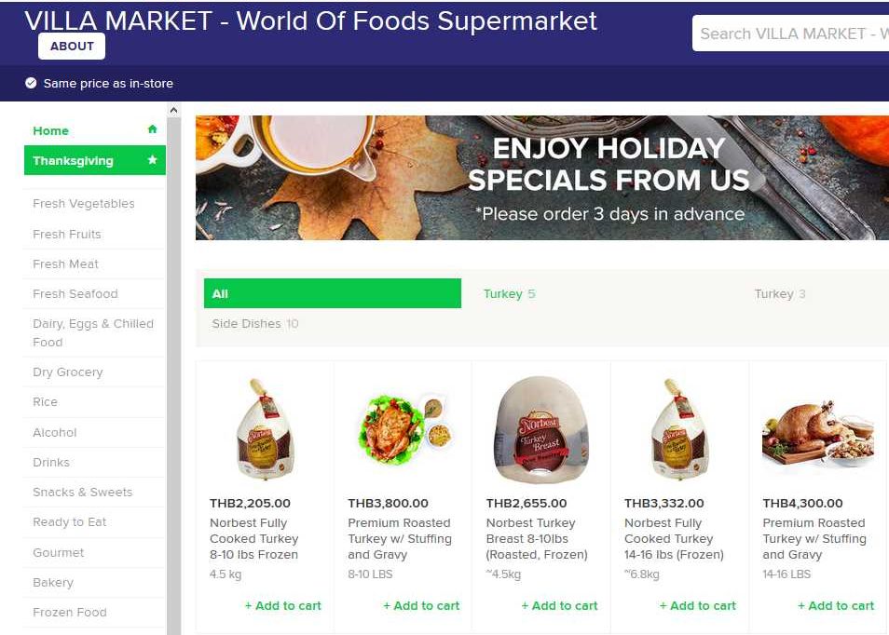Select the All filter tab
The width and height of the screenshot is (889, 635).
pyautogui.click(x=332, y=293)
